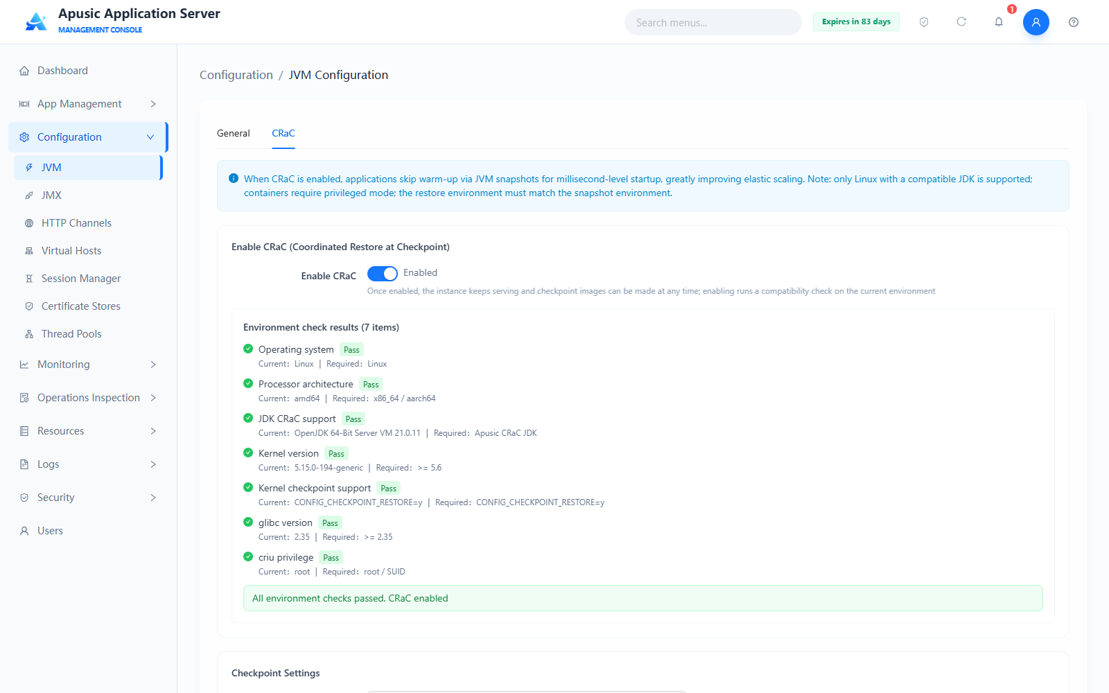
Task: Collapse the Configuration menu chevron
Action: [x=150, y=137]
